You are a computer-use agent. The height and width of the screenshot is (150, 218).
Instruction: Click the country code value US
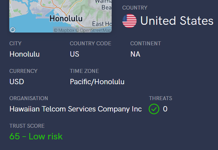pyautogui.click(x=75, y=54)
